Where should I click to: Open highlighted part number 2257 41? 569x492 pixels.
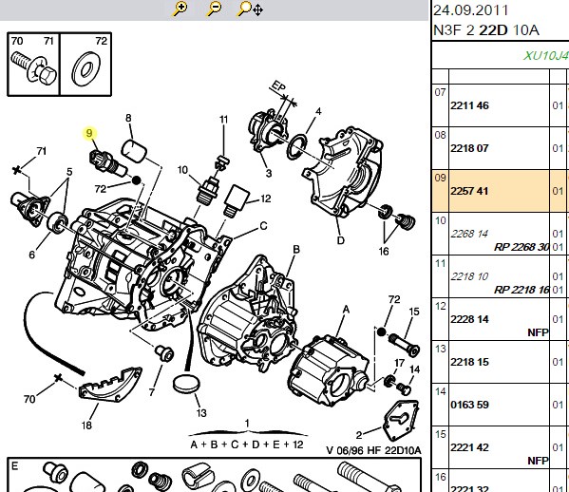[469, 191]
